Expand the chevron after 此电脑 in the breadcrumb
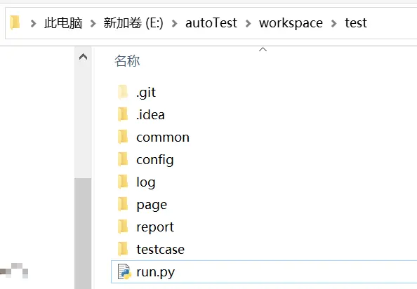The image size is (417, 289). 93,23
